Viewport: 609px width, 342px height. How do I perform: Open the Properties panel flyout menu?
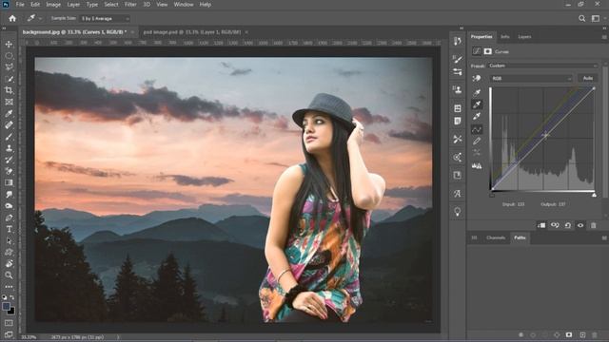(x=604, y=37)
